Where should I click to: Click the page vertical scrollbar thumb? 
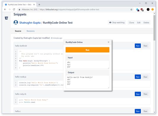[x=154, y=28]
